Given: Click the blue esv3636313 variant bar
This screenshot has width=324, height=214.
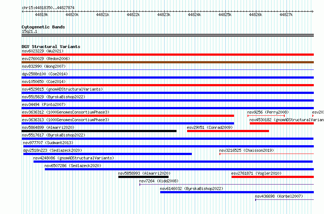Looking at the screenshot, I should point(128,123).
